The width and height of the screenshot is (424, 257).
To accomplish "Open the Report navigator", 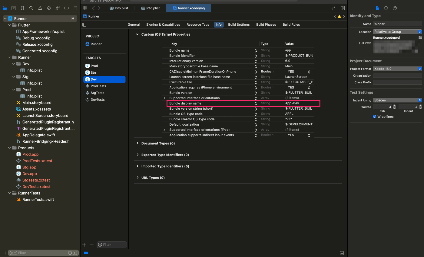I will (75, 8).
